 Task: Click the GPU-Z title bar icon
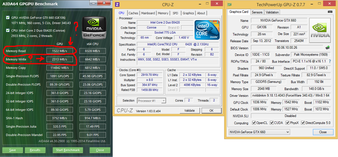pos(229,4)
